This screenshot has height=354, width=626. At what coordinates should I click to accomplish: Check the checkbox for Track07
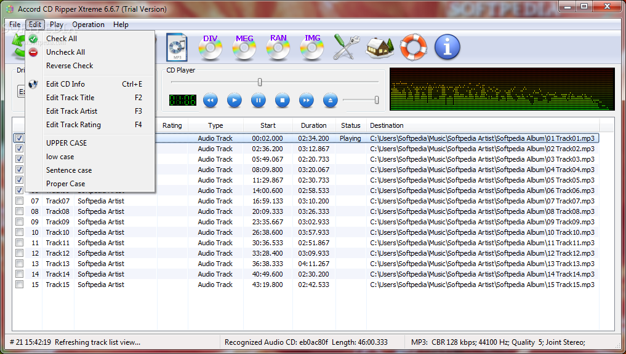pos(19,200)
